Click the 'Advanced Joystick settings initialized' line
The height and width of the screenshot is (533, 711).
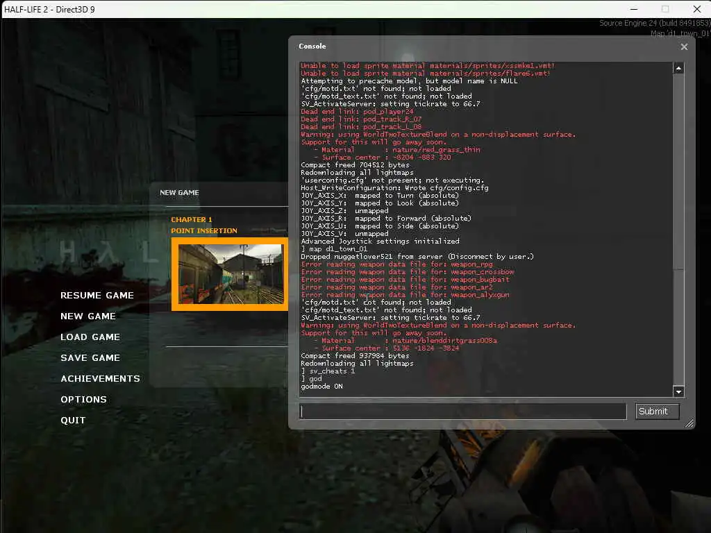click(380, 241)
